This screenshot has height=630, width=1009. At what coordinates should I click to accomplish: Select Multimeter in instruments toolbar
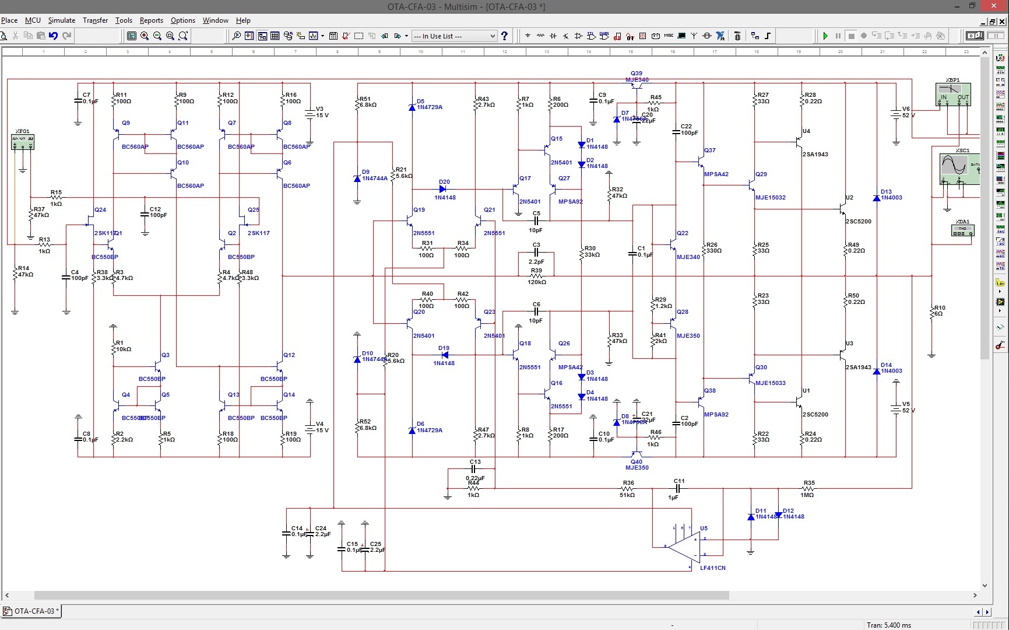(x=1000, y=58)
